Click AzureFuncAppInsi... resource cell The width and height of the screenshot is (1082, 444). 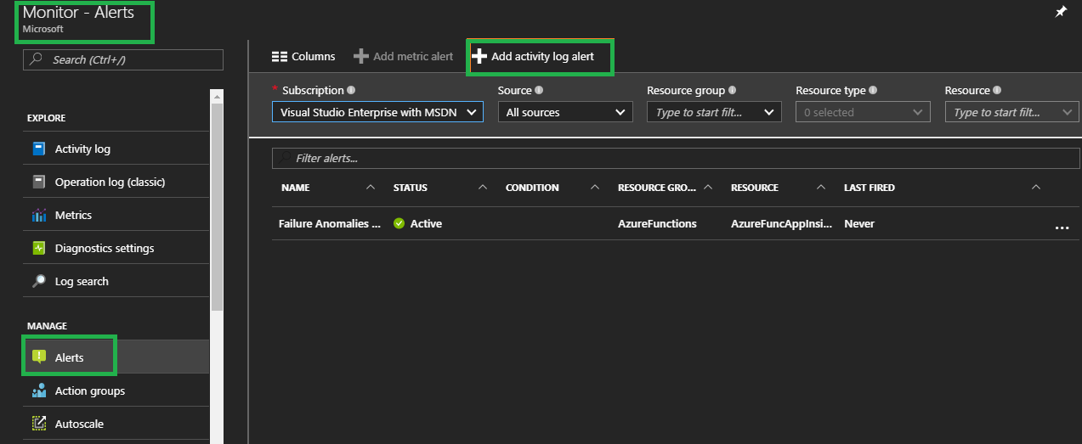pos(781,224)
